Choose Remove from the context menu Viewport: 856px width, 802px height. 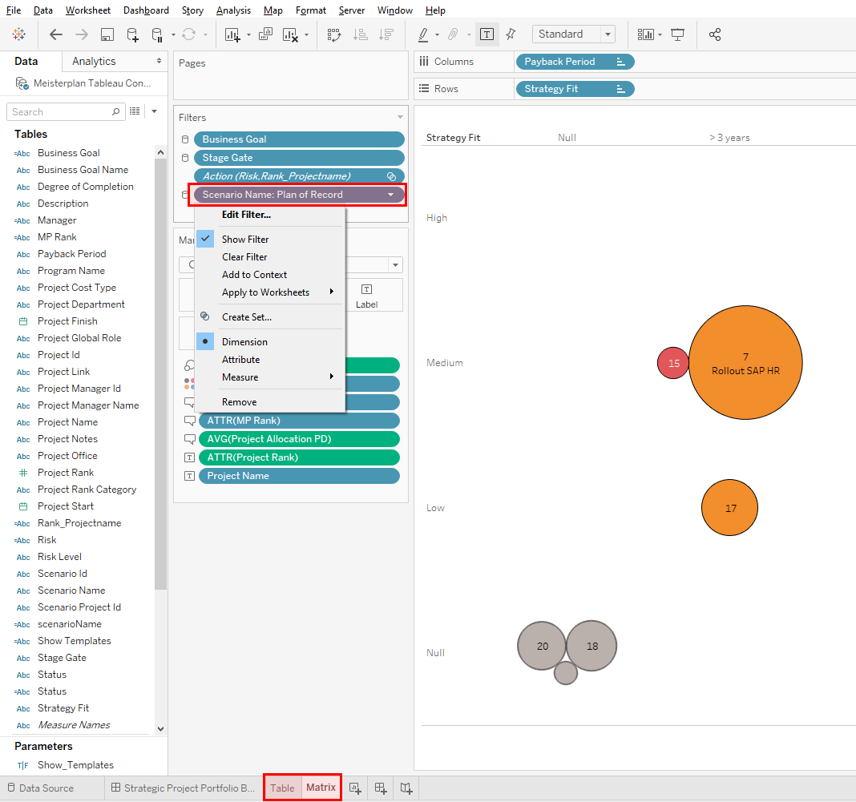coord(239,402)
